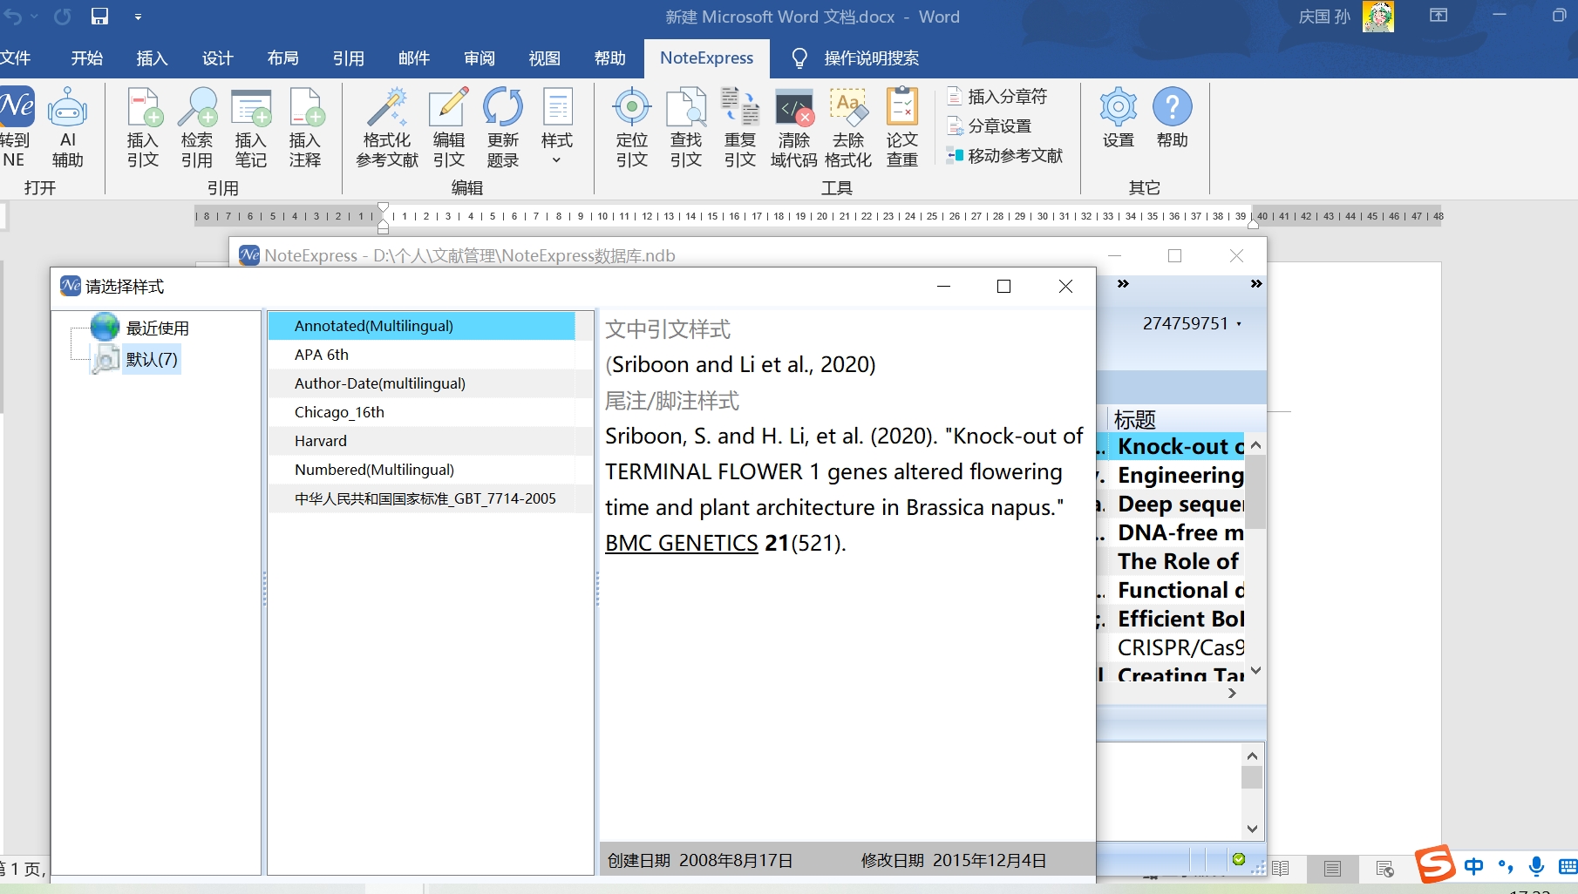The width and height of the screenshot is (1578, 894).
Task: Click BMC GENETICS underlined journal text
Action: pyautogui.click(x=682, y=543)
